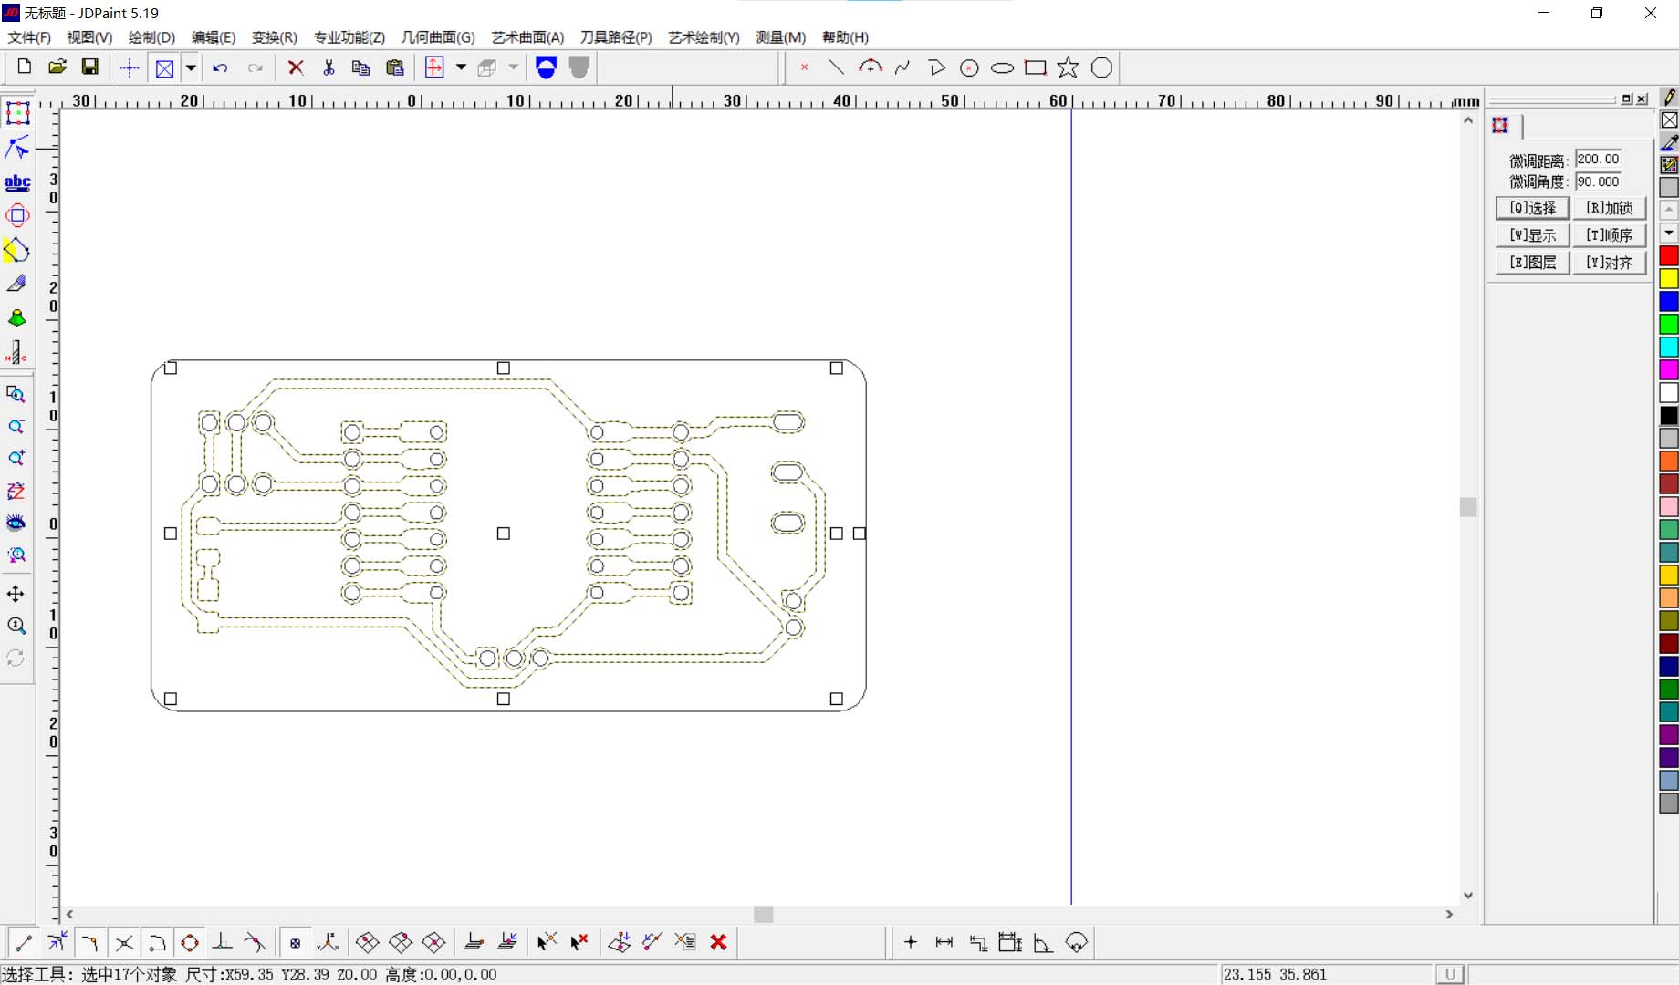1679x985 pixels.
Task: Open the 艺术曲面(A) menu
Action: pyautogui.click(x=527, y=37)
